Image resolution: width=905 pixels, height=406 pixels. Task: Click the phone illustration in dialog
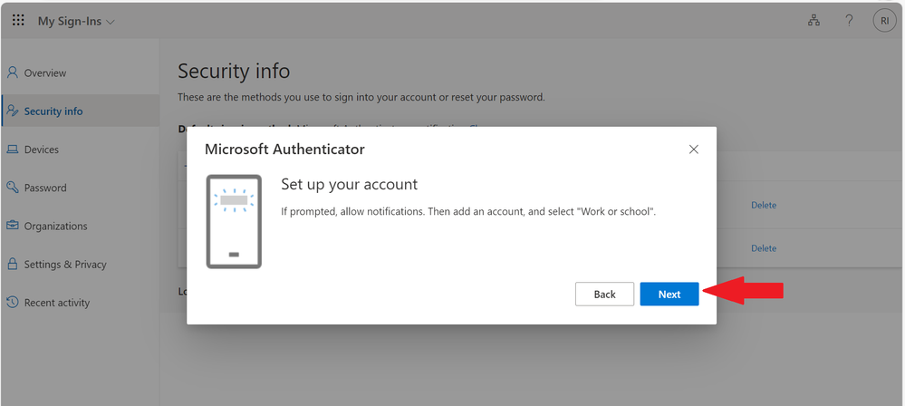click(x=234, y=221)
